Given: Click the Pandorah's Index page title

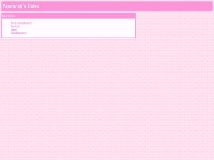Looking at the screenshot, I should [x=21, y=6].
